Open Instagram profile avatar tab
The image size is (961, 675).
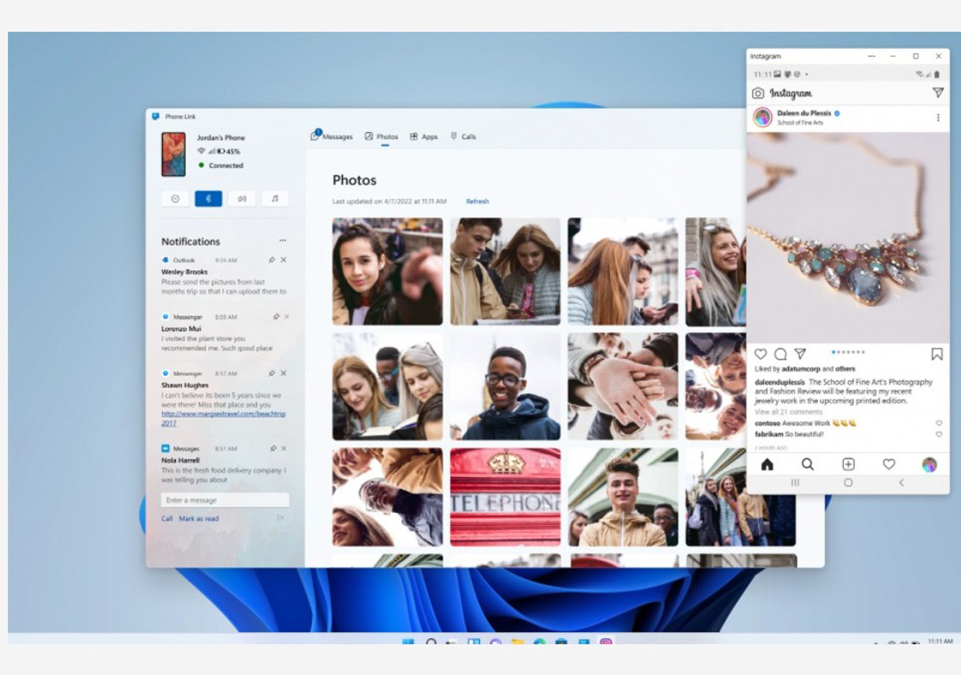point(930,464)
